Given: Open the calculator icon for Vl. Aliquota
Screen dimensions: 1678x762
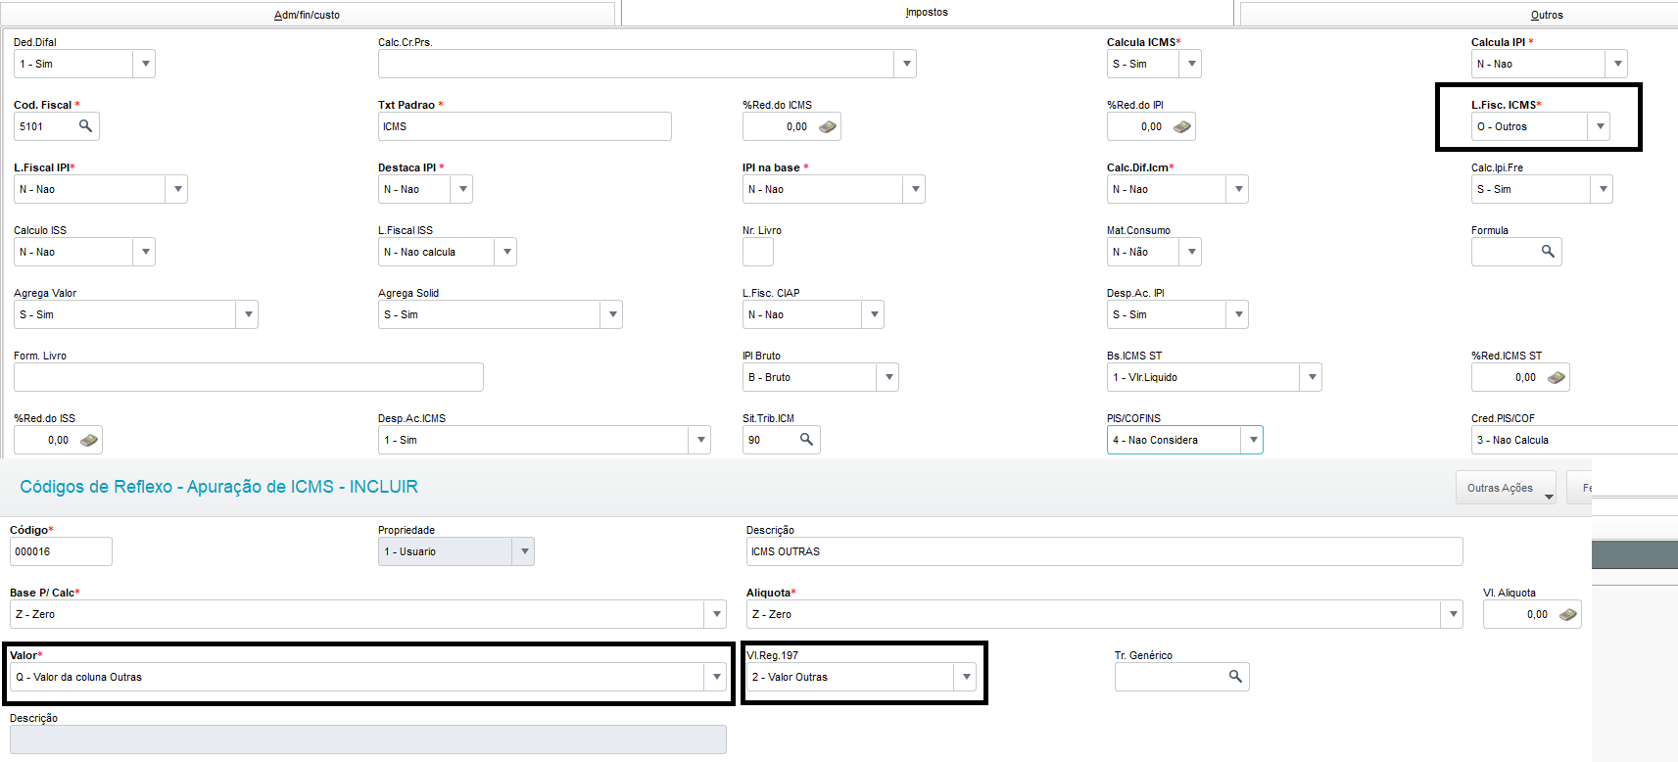Looking at the screenshot, I should [x=1568, y=614].
